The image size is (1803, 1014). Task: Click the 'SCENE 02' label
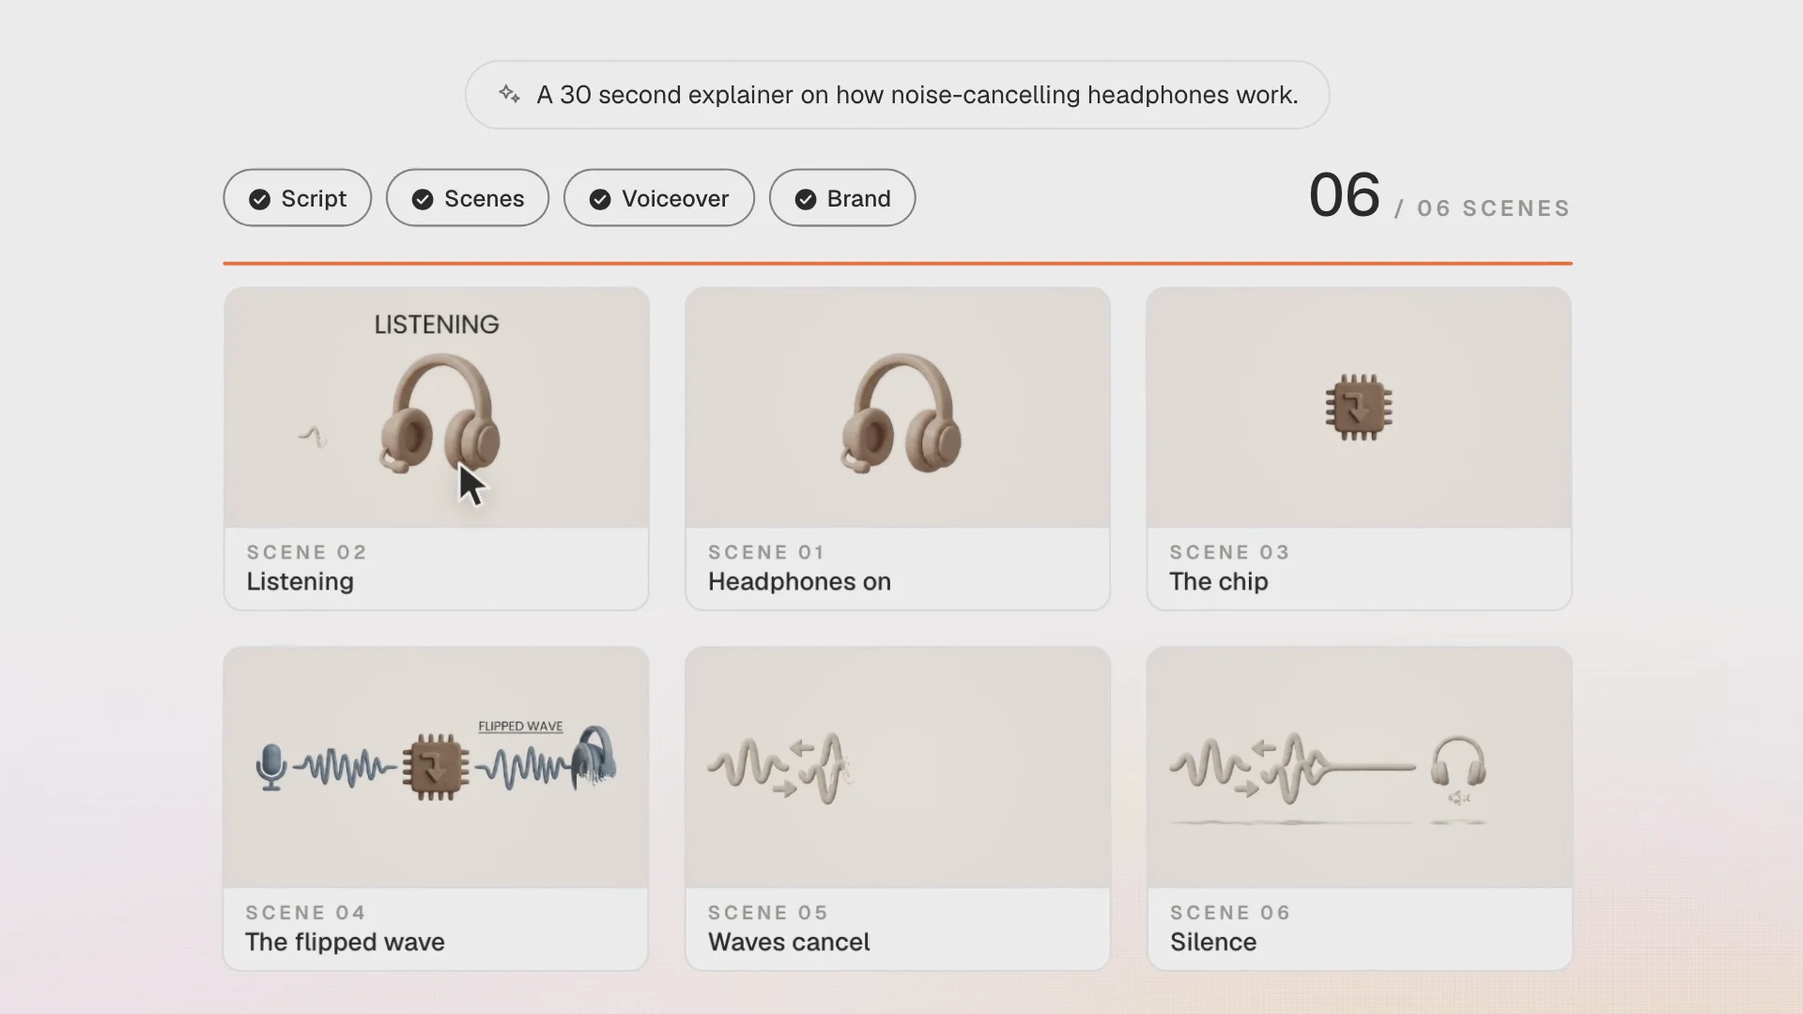coord(306,552)
